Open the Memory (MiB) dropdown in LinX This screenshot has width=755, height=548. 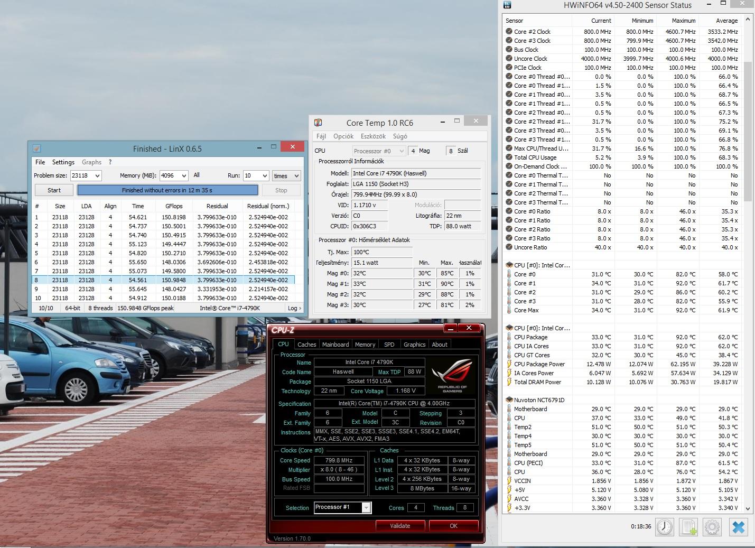[184, 175]
